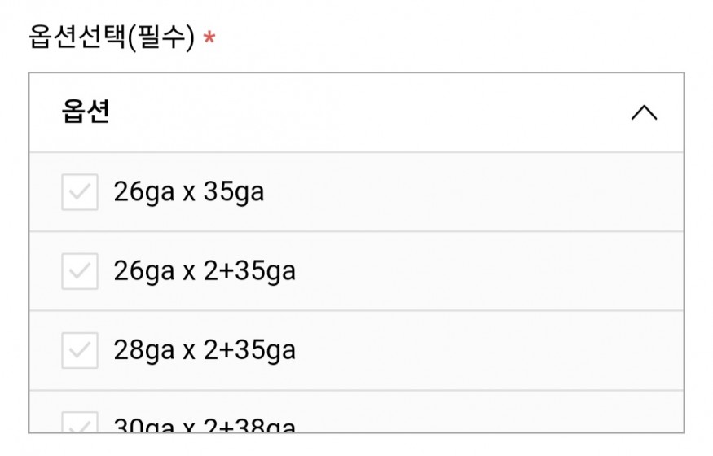Click the red required asterisk
The width and height of the screenshot is (713, 456).
coord(209,37)
